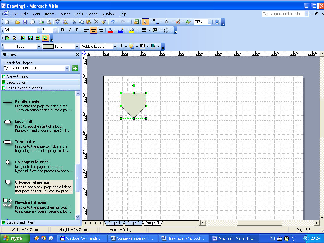Toggle Italic formatting

pos(70,30)
